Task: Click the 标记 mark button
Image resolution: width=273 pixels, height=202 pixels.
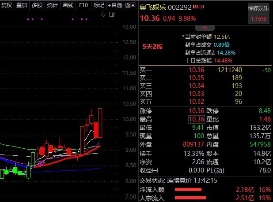Action: 99,5
